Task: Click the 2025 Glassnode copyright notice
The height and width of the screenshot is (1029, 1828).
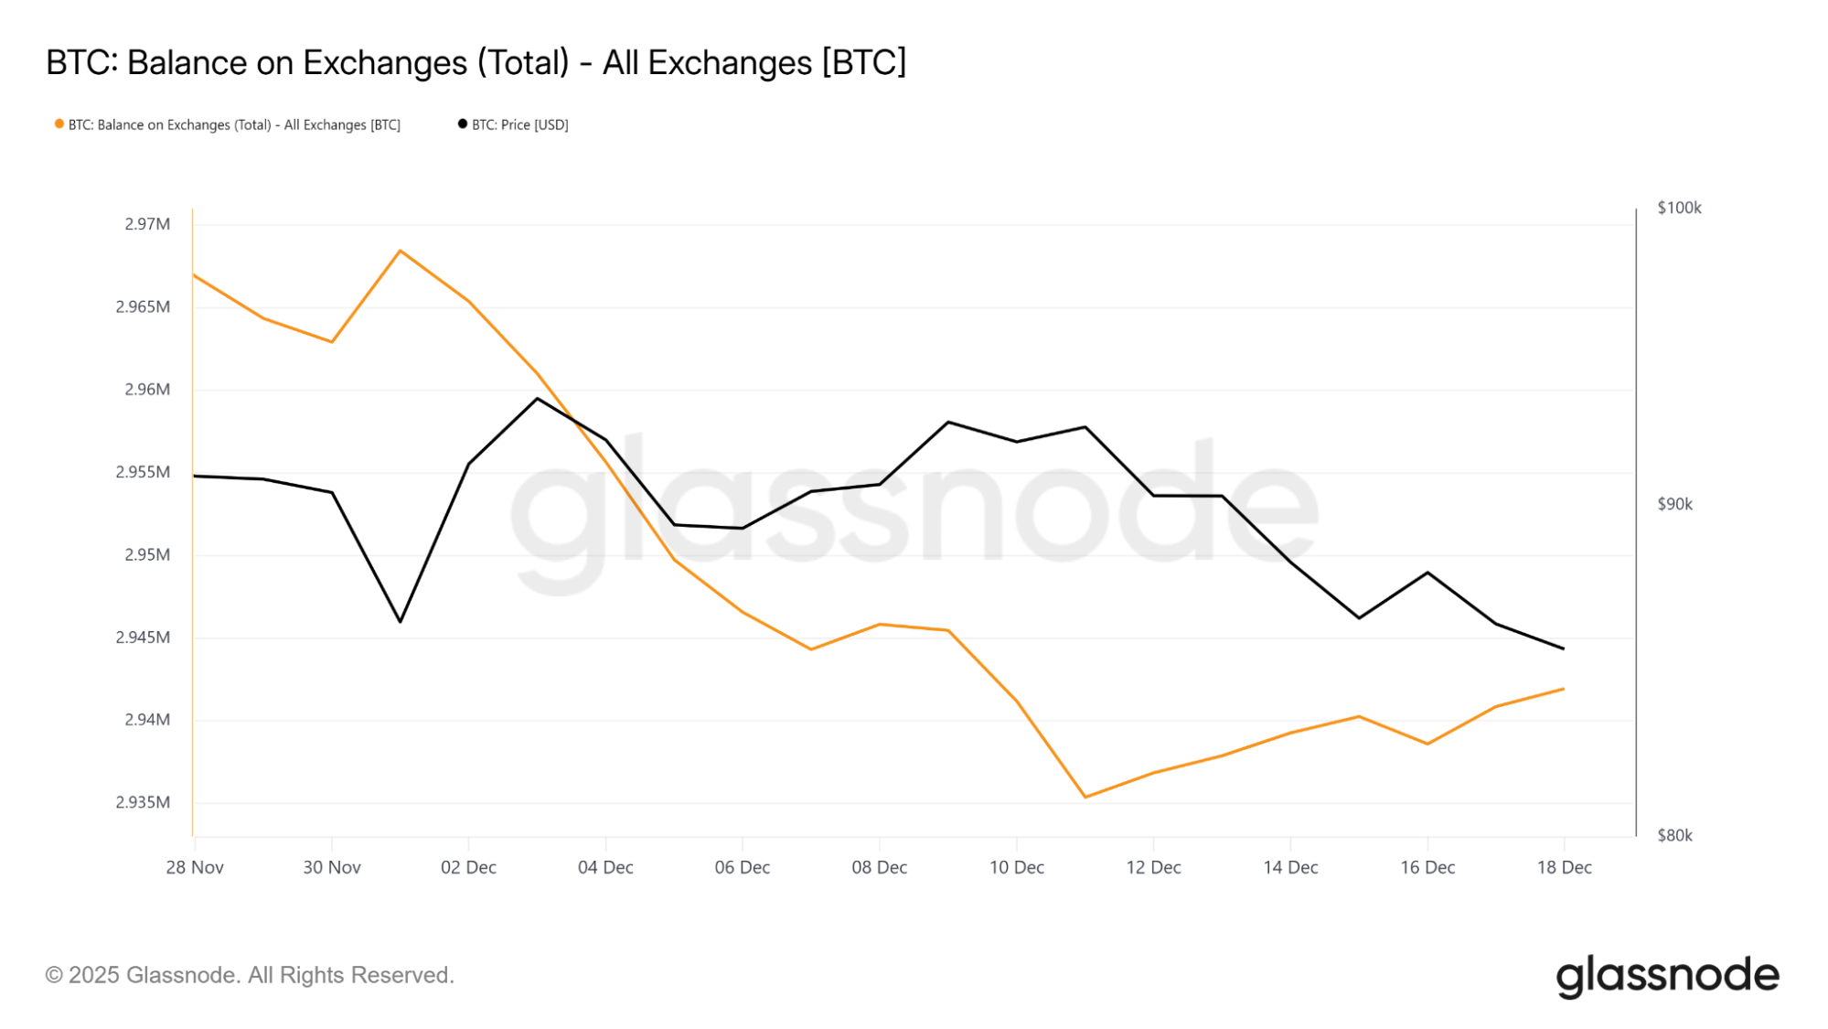Action: point(250,975)
